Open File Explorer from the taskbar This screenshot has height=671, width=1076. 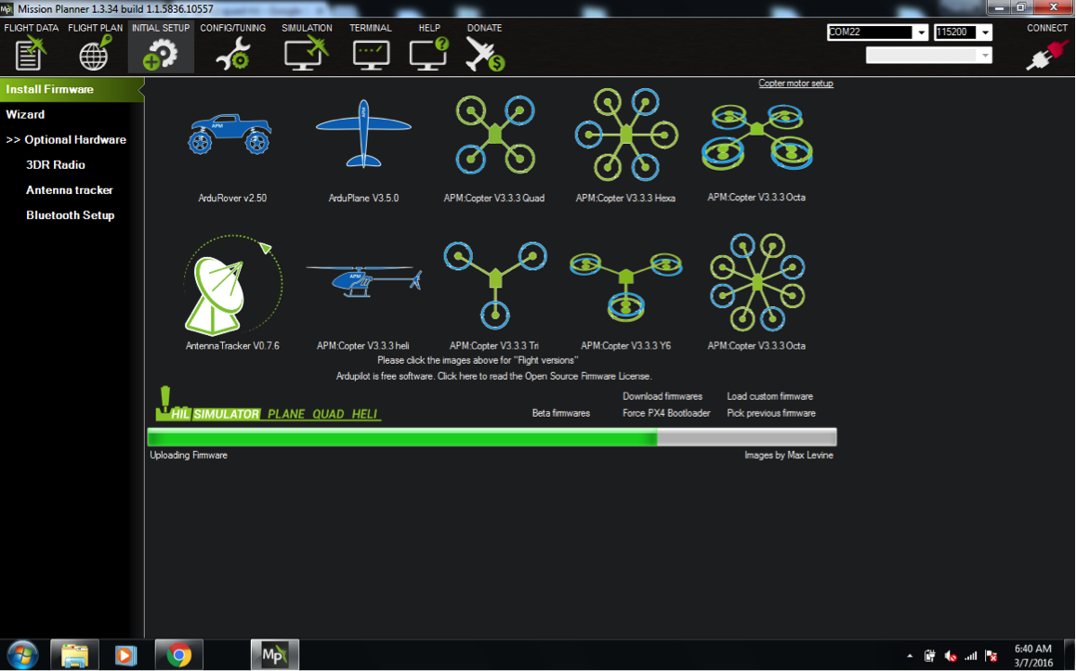pos(74,655)
